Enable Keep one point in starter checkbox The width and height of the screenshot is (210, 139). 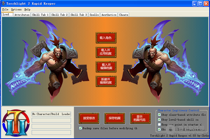pyautogui.click(x=159, y=124)
